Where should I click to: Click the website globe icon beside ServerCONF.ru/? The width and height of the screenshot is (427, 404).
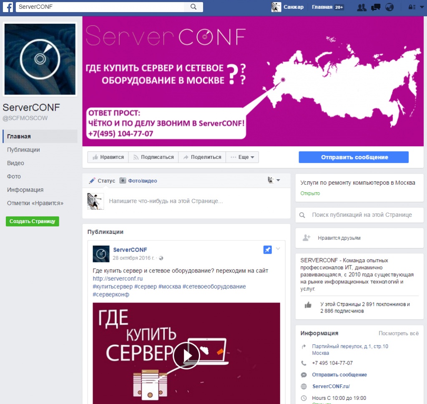[x=304, y=386]
